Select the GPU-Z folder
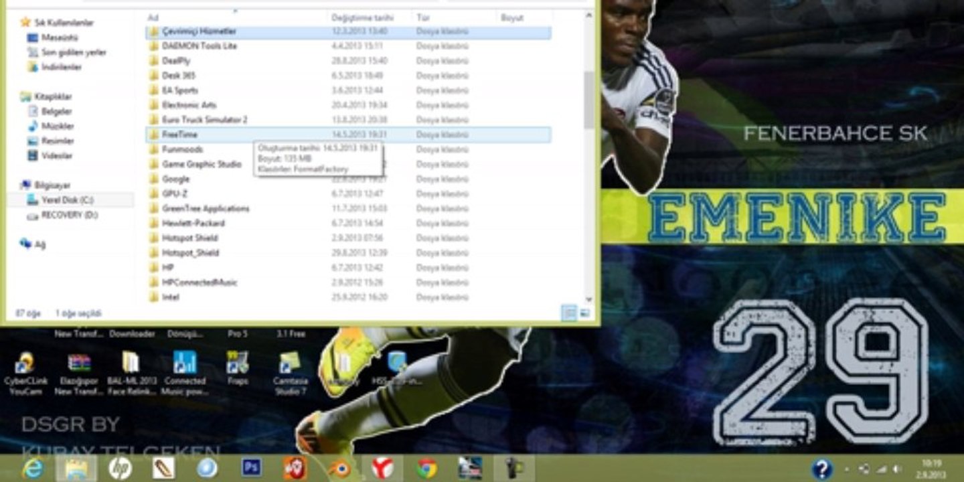964x482 pixels. (348, 193)
